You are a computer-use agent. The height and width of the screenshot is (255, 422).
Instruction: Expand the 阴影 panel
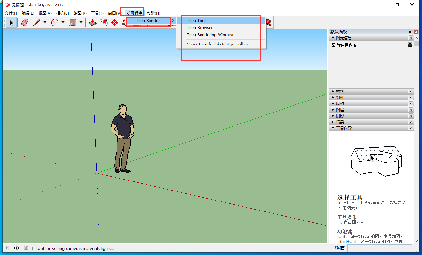click(x=333, y=116)
